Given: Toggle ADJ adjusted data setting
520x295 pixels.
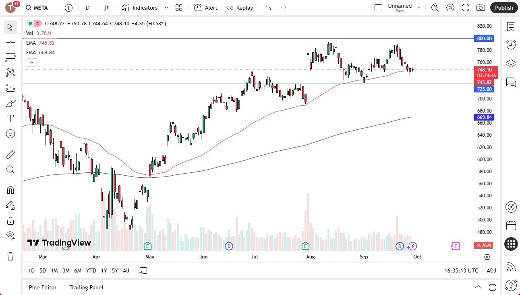Looking at the screenshot, I should coord(491,270).
